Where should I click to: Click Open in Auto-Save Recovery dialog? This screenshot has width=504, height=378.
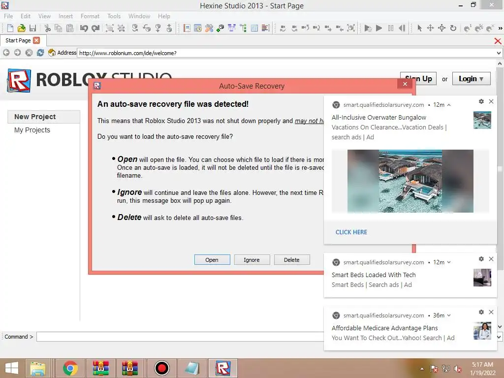(212, 260)
